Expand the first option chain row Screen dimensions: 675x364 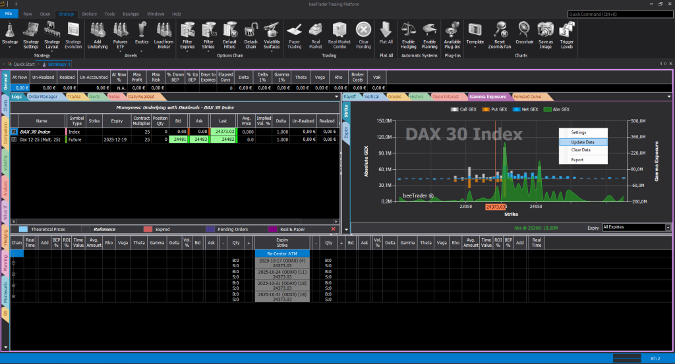[x=14, y=261]
